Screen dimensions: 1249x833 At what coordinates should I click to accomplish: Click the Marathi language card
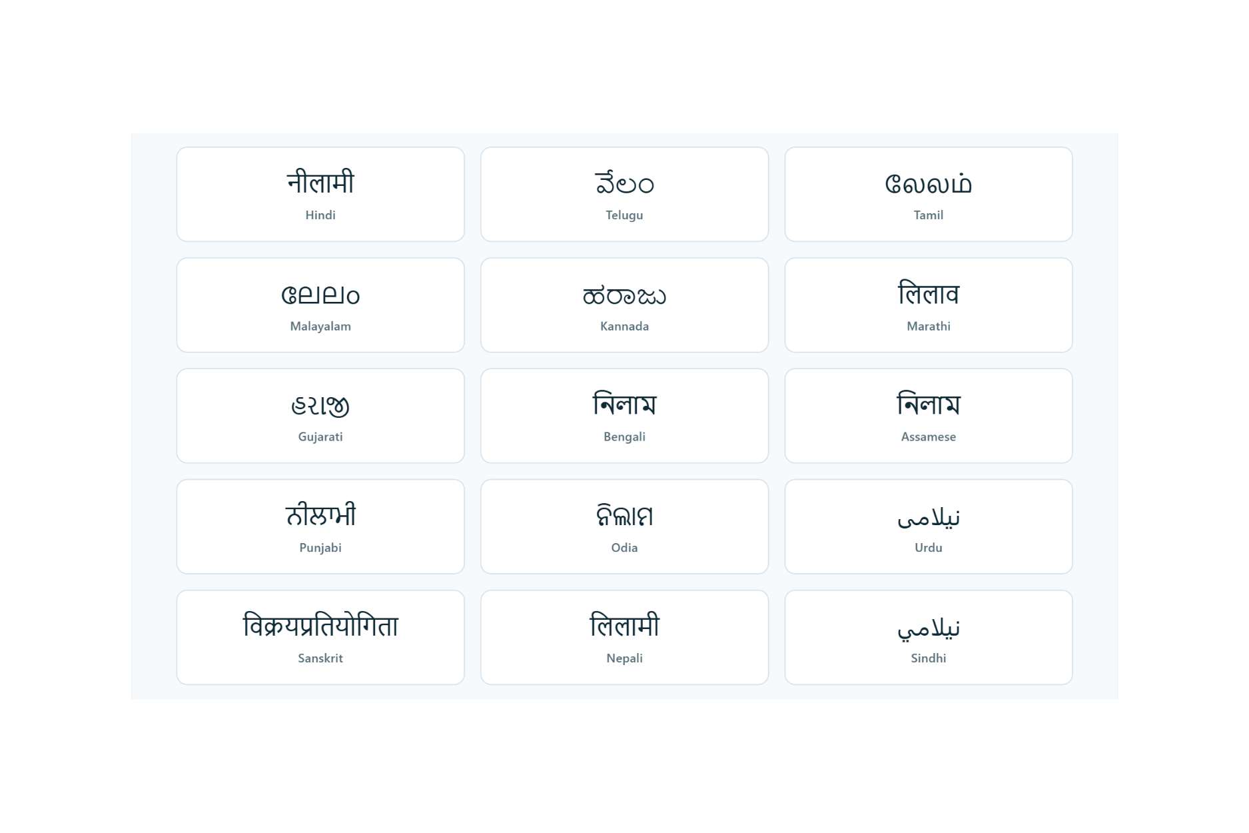928,305
